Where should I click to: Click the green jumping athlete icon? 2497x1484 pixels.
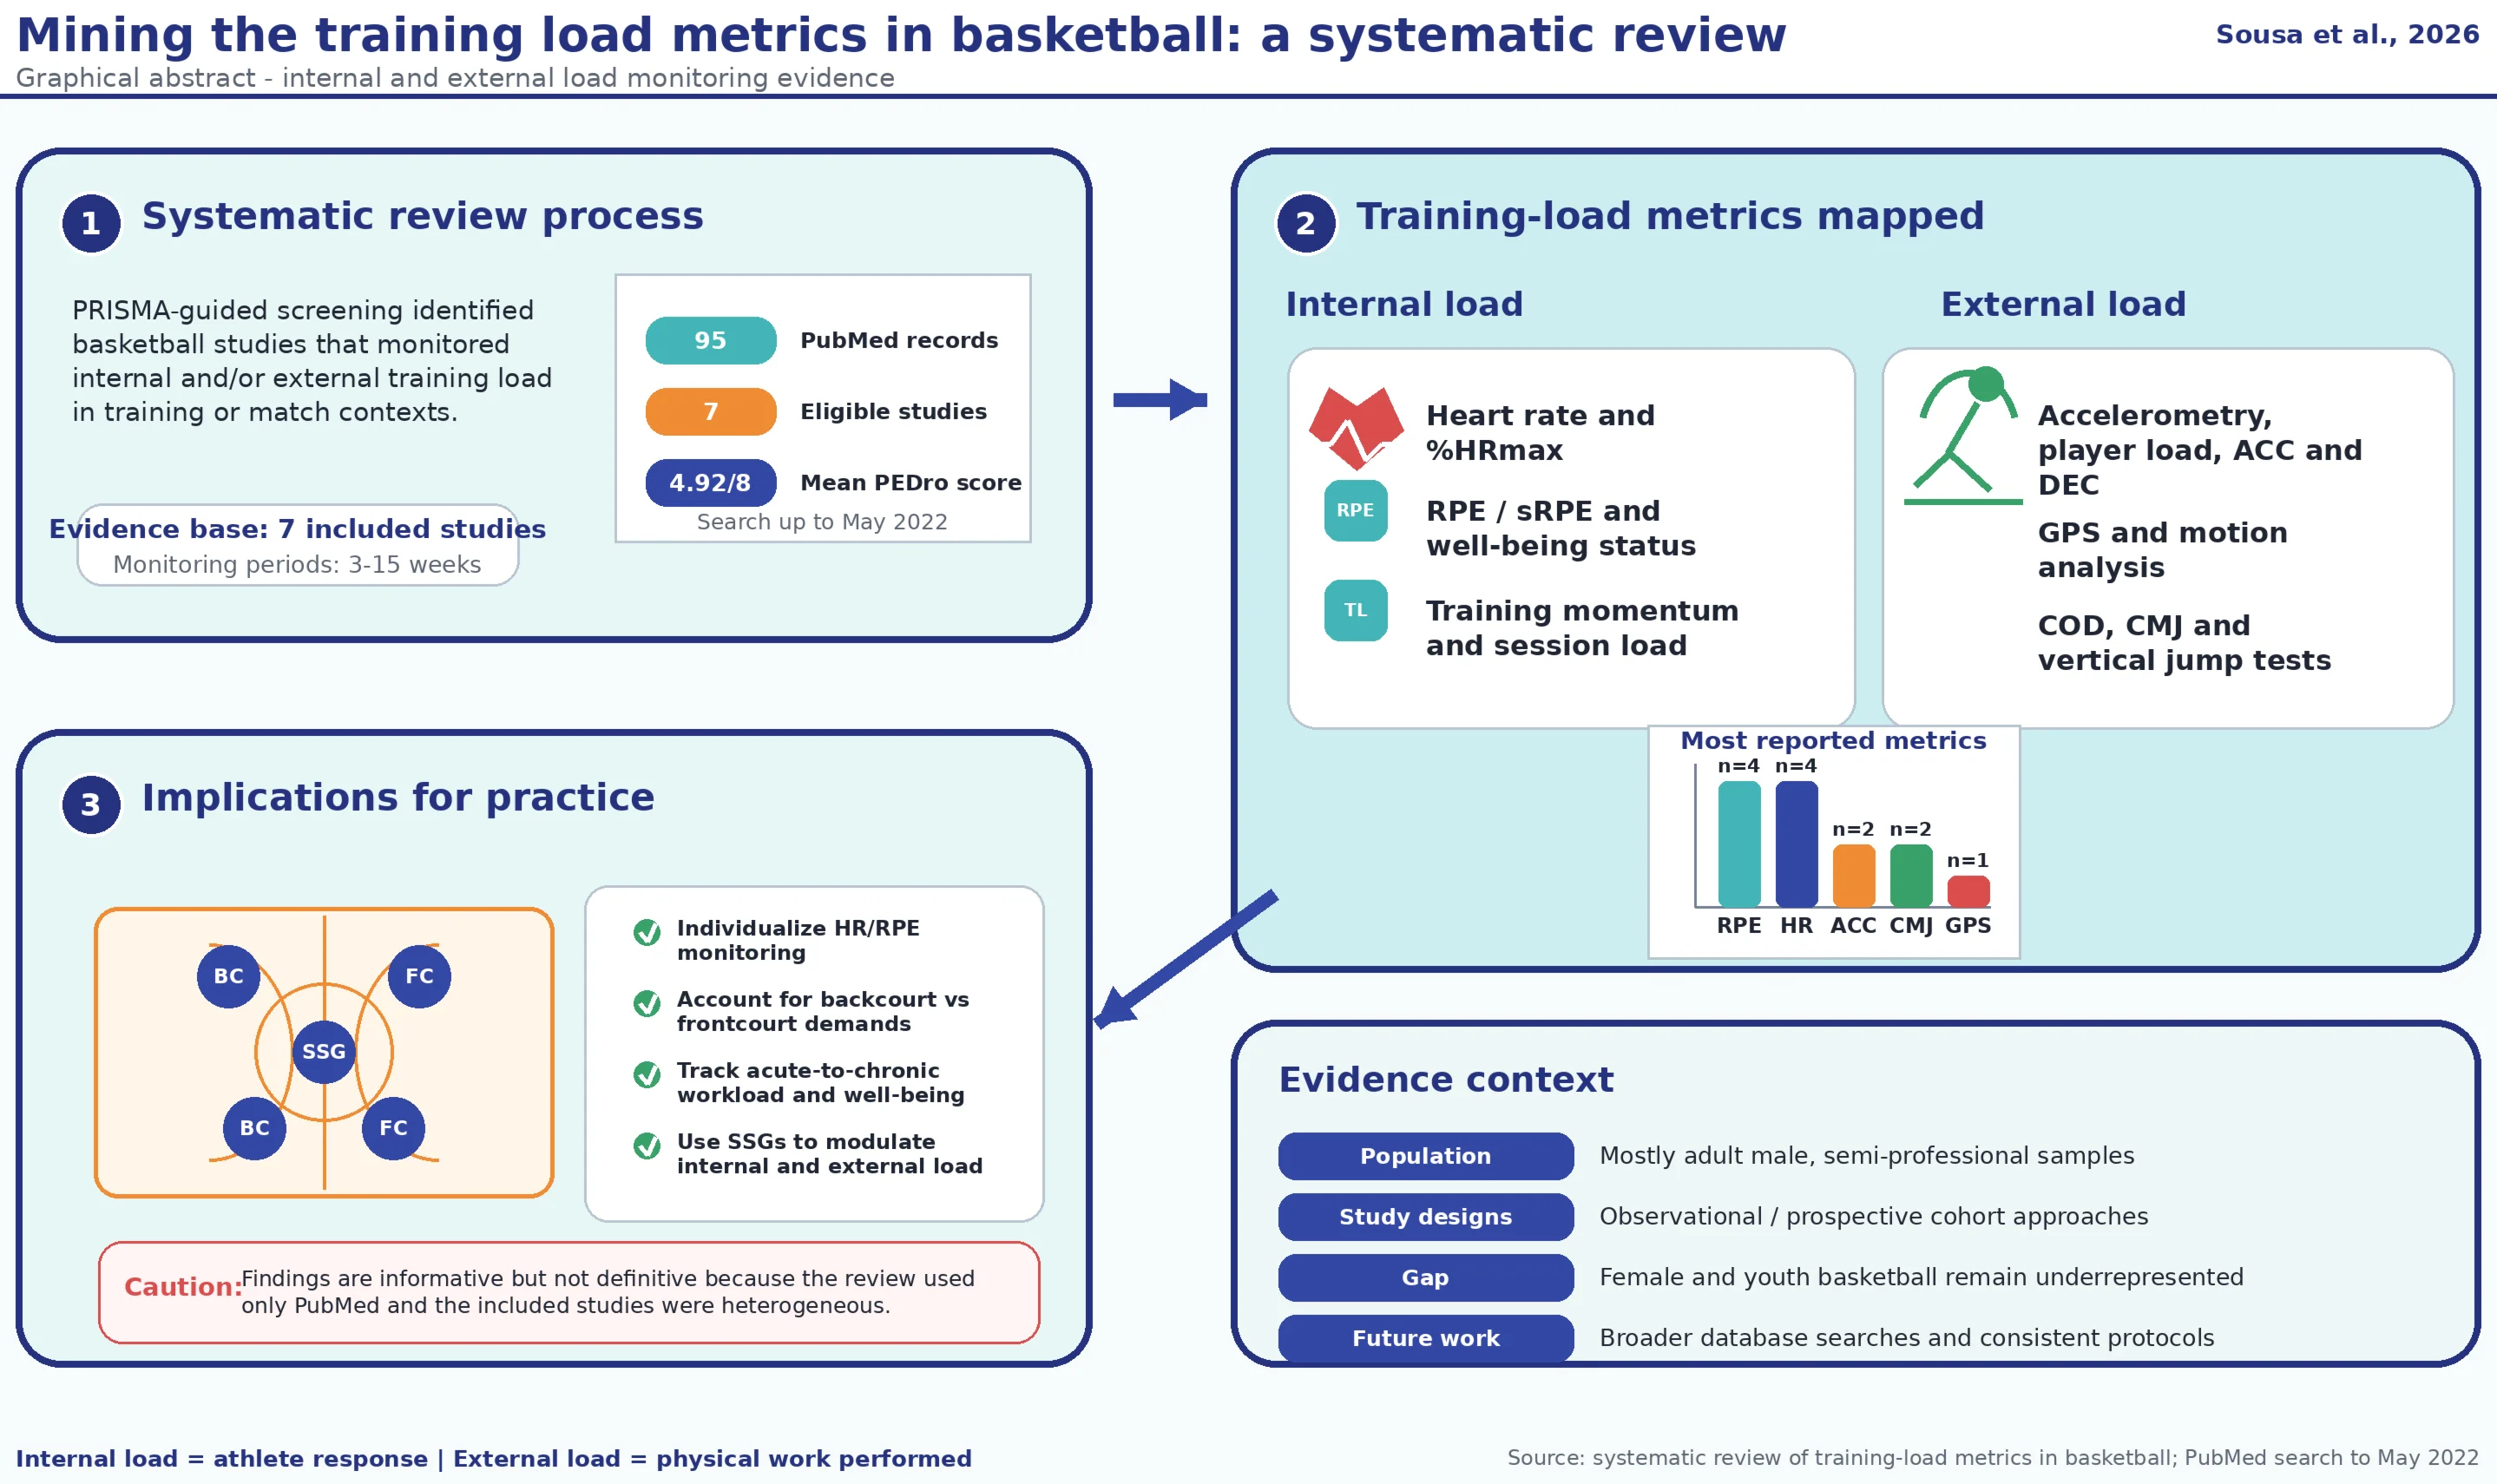(x=1962, y=435)
